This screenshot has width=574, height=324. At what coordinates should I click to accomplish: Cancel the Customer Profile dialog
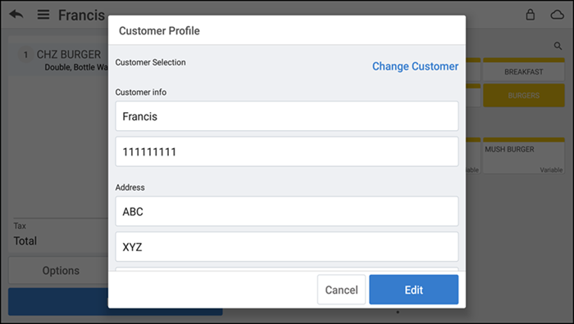[341, 290]
